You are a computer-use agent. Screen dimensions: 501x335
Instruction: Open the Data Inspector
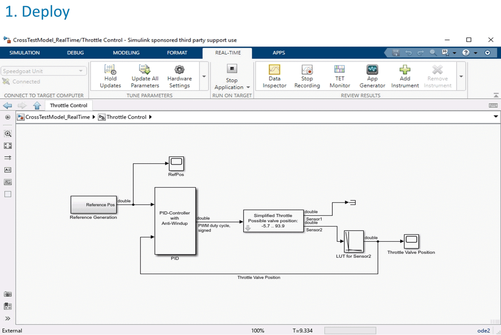coord(274,76)
